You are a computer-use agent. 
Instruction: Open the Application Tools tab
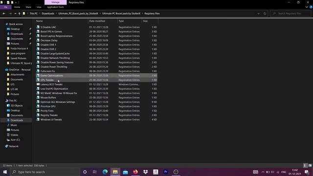click(55, 7)
